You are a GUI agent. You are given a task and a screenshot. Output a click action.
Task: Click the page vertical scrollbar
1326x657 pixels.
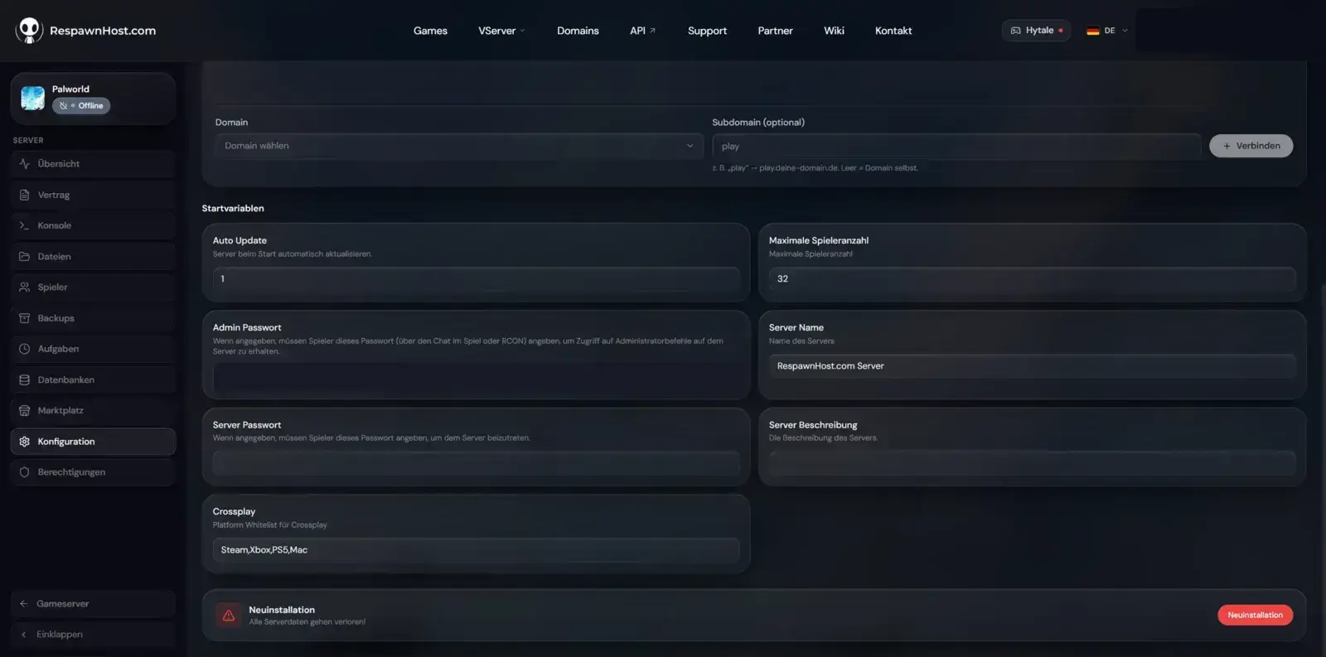1323,471
